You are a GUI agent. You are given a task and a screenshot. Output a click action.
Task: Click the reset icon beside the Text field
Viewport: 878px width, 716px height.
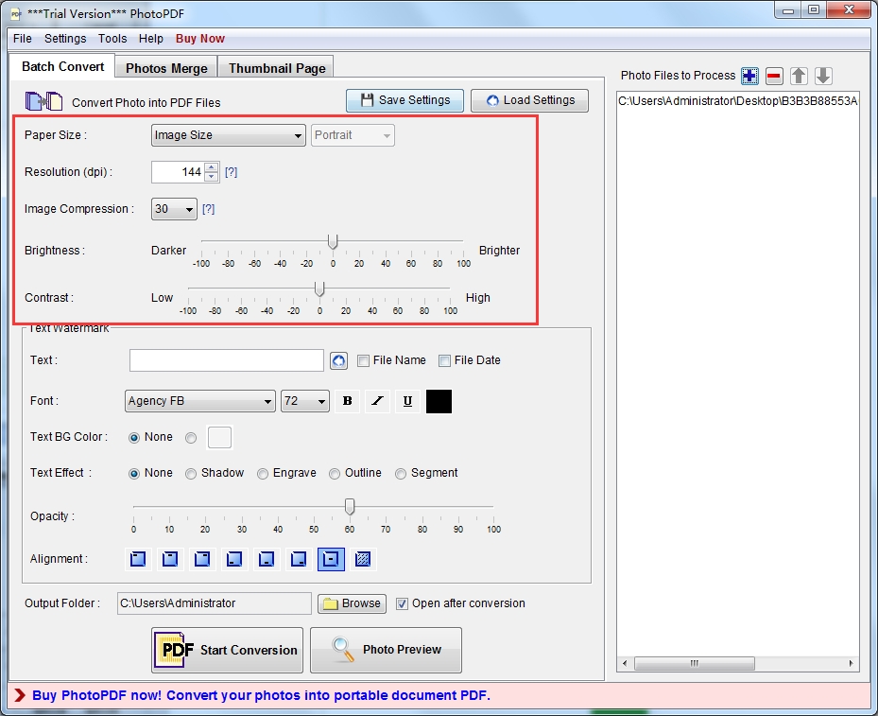pos(338,360)
